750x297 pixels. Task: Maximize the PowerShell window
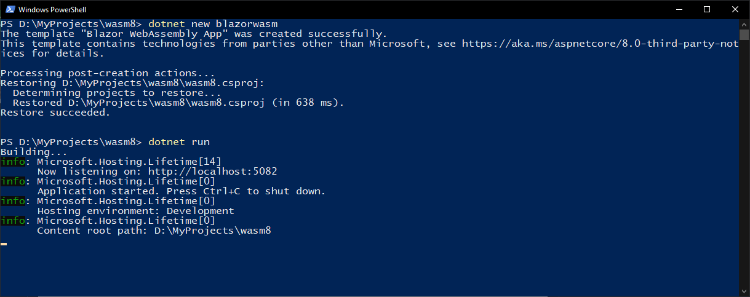(x=707, y=9)
